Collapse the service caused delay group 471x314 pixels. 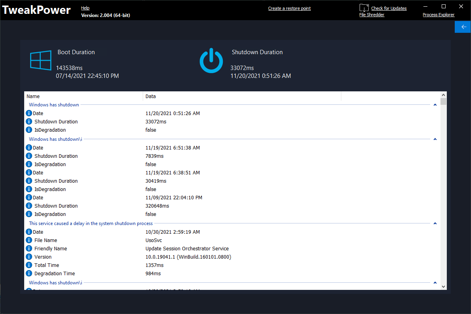coord(435,224)
